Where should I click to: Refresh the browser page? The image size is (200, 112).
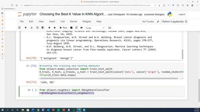12,5
